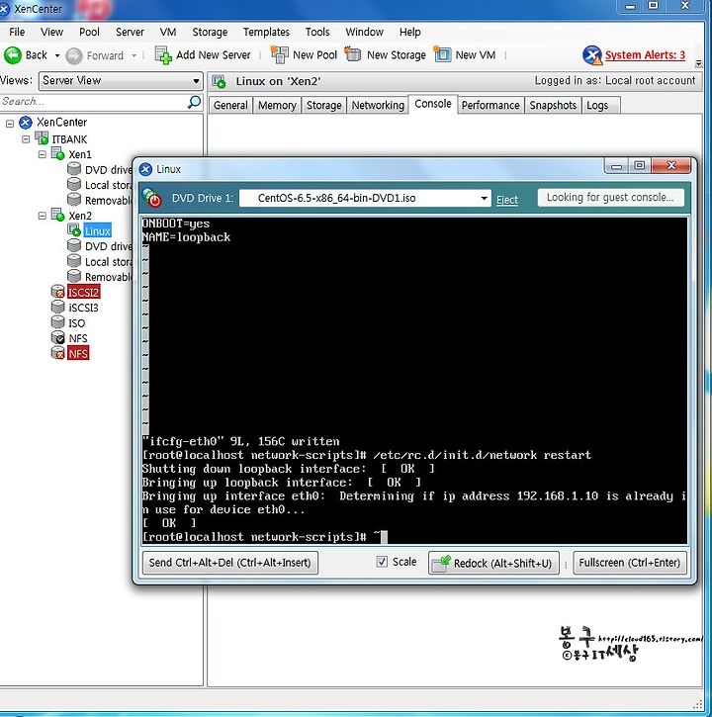712x717 pixels.
Task: Click the System Alerts warning icon
Action: click(592, 55)
